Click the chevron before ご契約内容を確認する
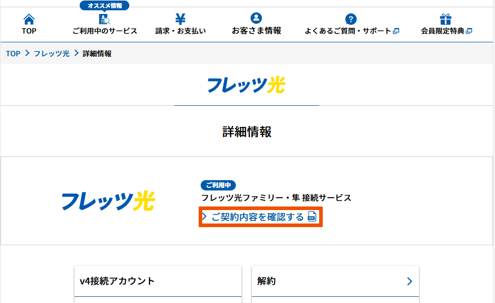This screenshot has height=303, width=495. point(205,217)
